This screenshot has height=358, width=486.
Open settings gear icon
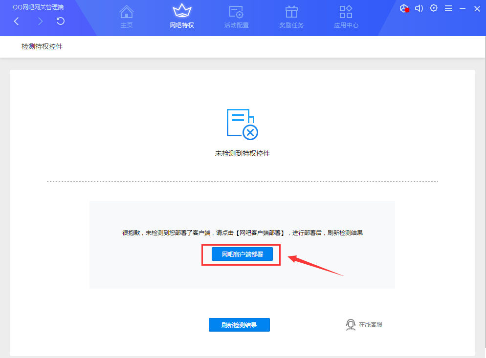(434, 8)
